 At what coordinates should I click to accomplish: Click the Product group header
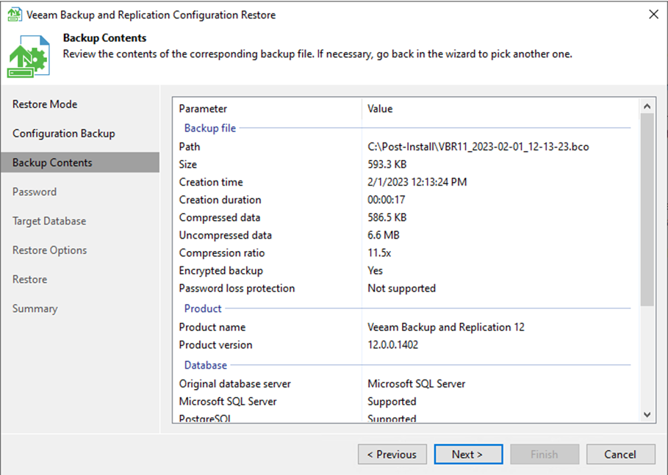point(203,308)
